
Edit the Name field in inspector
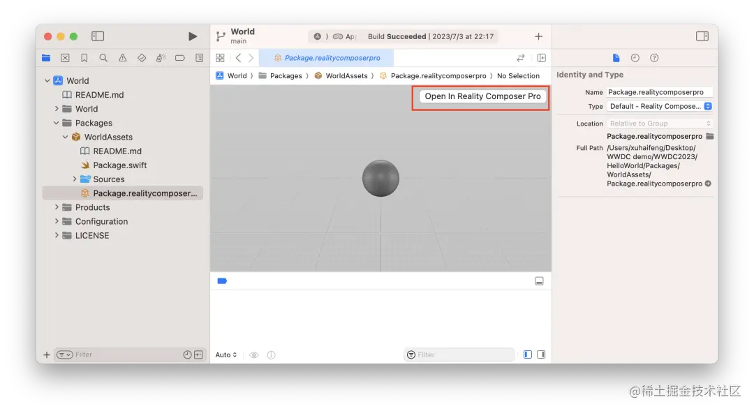coord(659,92)
